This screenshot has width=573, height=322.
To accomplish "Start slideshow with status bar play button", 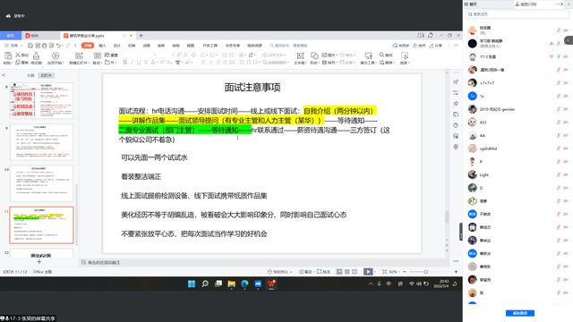I will click(368, 272).
